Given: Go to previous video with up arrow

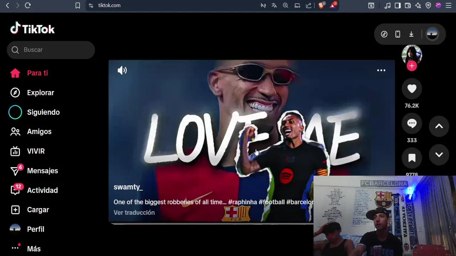Looking at the screenshot, I should coord(439,126).
